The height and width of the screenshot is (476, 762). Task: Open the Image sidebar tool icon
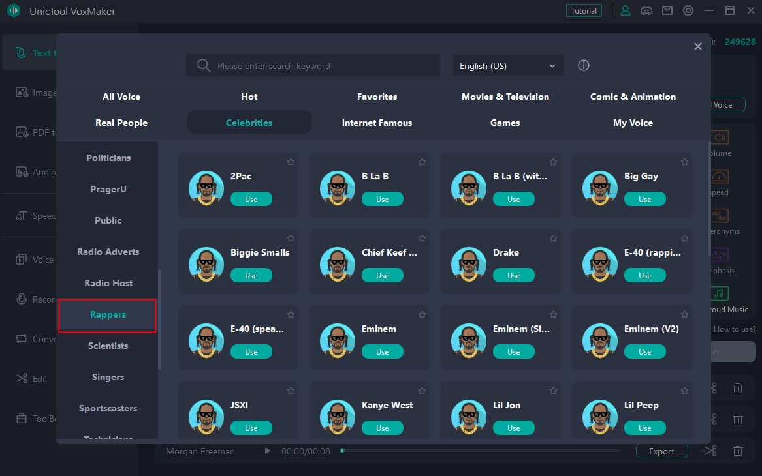[22, 92]
